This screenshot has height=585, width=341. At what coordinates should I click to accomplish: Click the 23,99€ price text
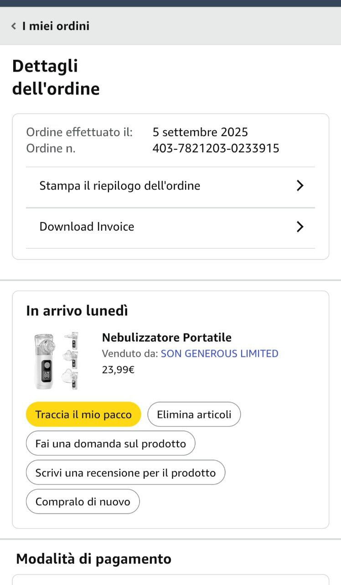click(118, 369)
